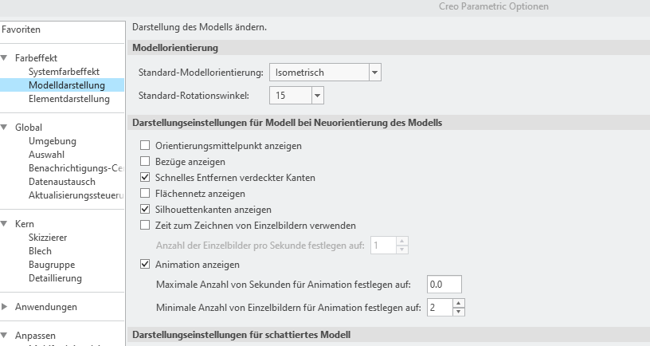Viewport: 650px width, 346px height.
Task: Collapse the Kern section triangle
Action: (4, 223)
